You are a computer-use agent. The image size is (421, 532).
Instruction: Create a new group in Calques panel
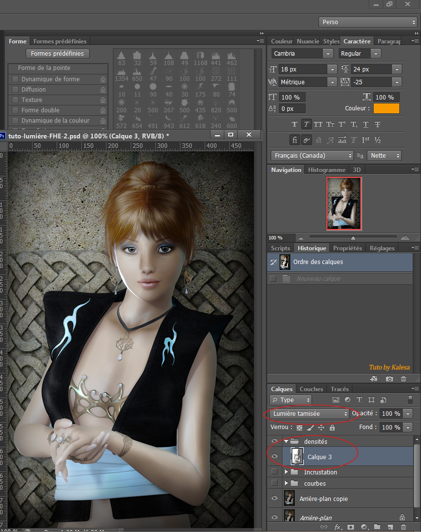pos(377,527)
